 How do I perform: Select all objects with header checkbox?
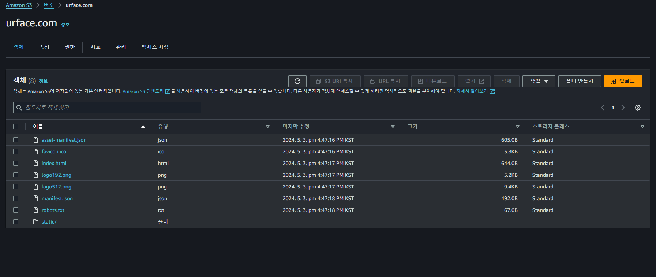(16, 127)
